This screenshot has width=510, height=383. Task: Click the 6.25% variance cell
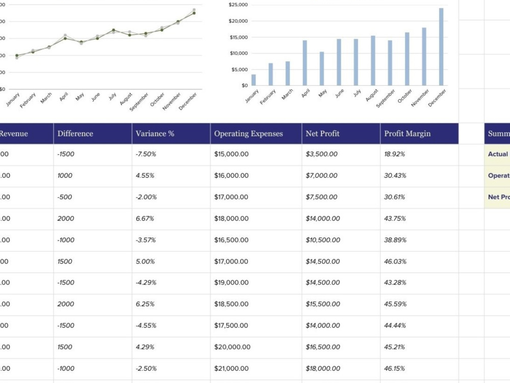(x=171, y=304)
